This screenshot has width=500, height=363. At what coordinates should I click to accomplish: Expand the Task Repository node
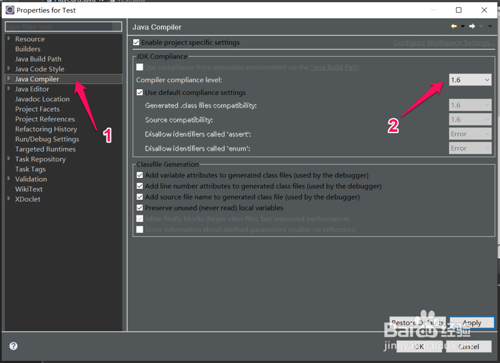(9, 158)
